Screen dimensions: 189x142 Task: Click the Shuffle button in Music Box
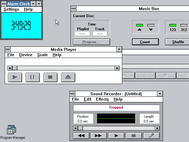(x=177, y=42)
